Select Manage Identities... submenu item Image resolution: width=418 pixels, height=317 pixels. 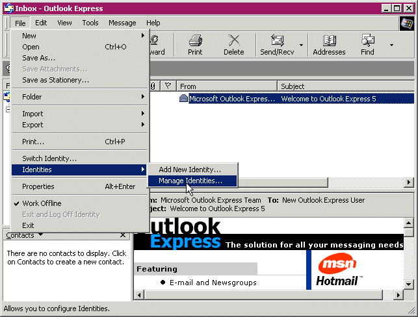pyautogui.click(x=192, y=181)
